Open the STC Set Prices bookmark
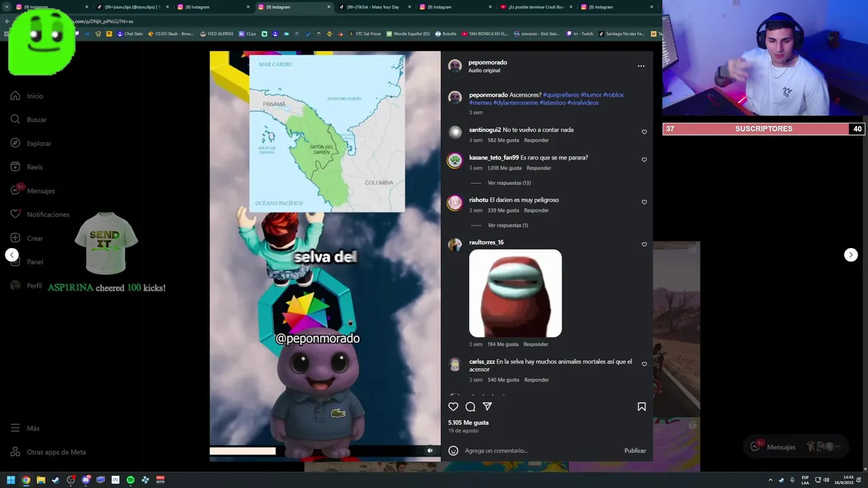This screenshot has height=488, width=868. [x=365, y=33]
